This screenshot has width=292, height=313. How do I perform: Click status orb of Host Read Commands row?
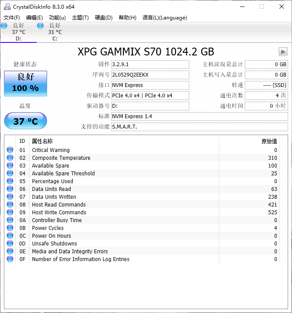[10, 204]
